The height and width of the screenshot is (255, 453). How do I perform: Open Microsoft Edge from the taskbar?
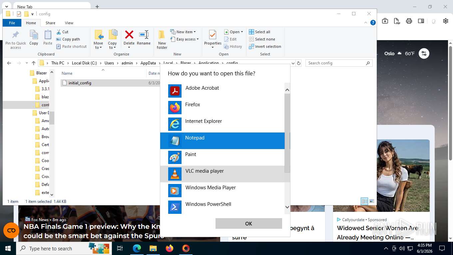click(137, 248)
